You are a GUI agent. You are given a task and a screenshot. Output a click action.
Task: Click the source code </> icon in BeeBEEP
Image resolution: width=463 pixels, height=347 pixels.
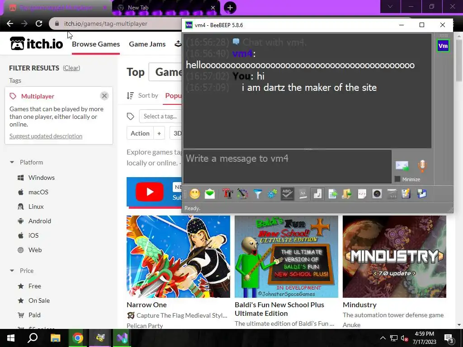(362, 194)
